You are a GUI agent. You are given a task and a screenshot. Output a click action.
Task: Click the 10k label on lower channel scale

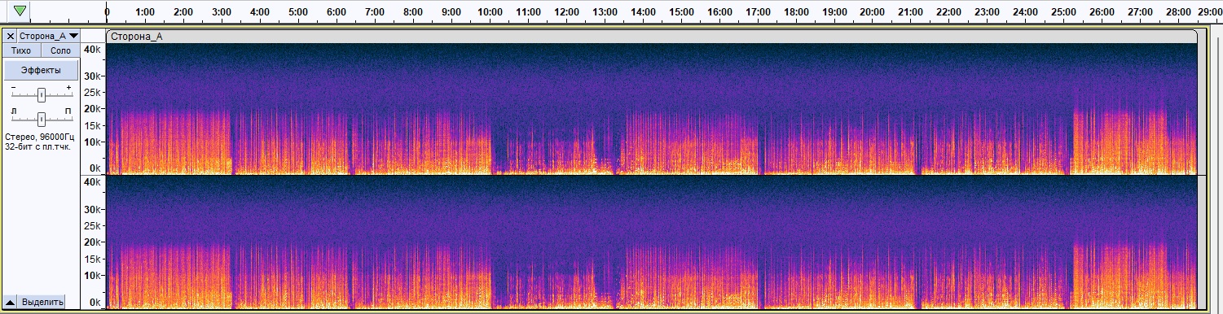click(93, 276)
